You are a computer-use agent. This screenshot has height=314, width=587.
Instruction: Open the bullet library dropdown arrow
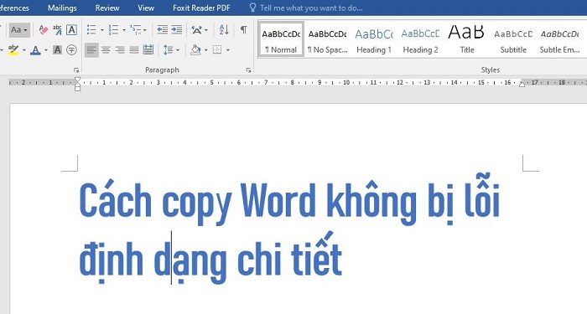click(101, 30)
